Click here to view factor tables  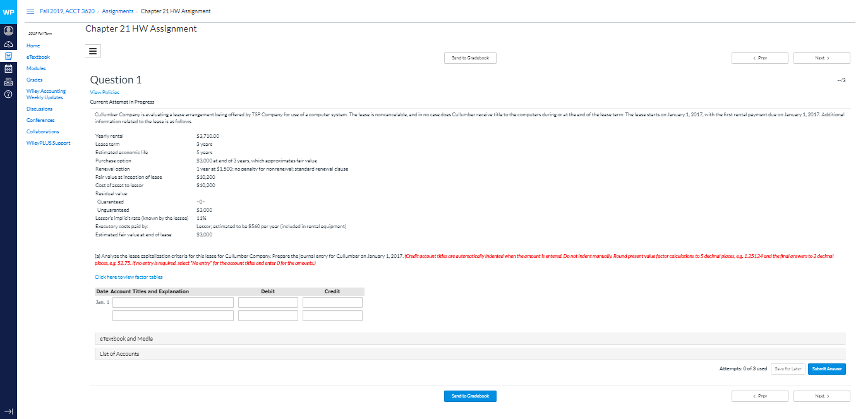pyautogui.click(x=128, y=277)
